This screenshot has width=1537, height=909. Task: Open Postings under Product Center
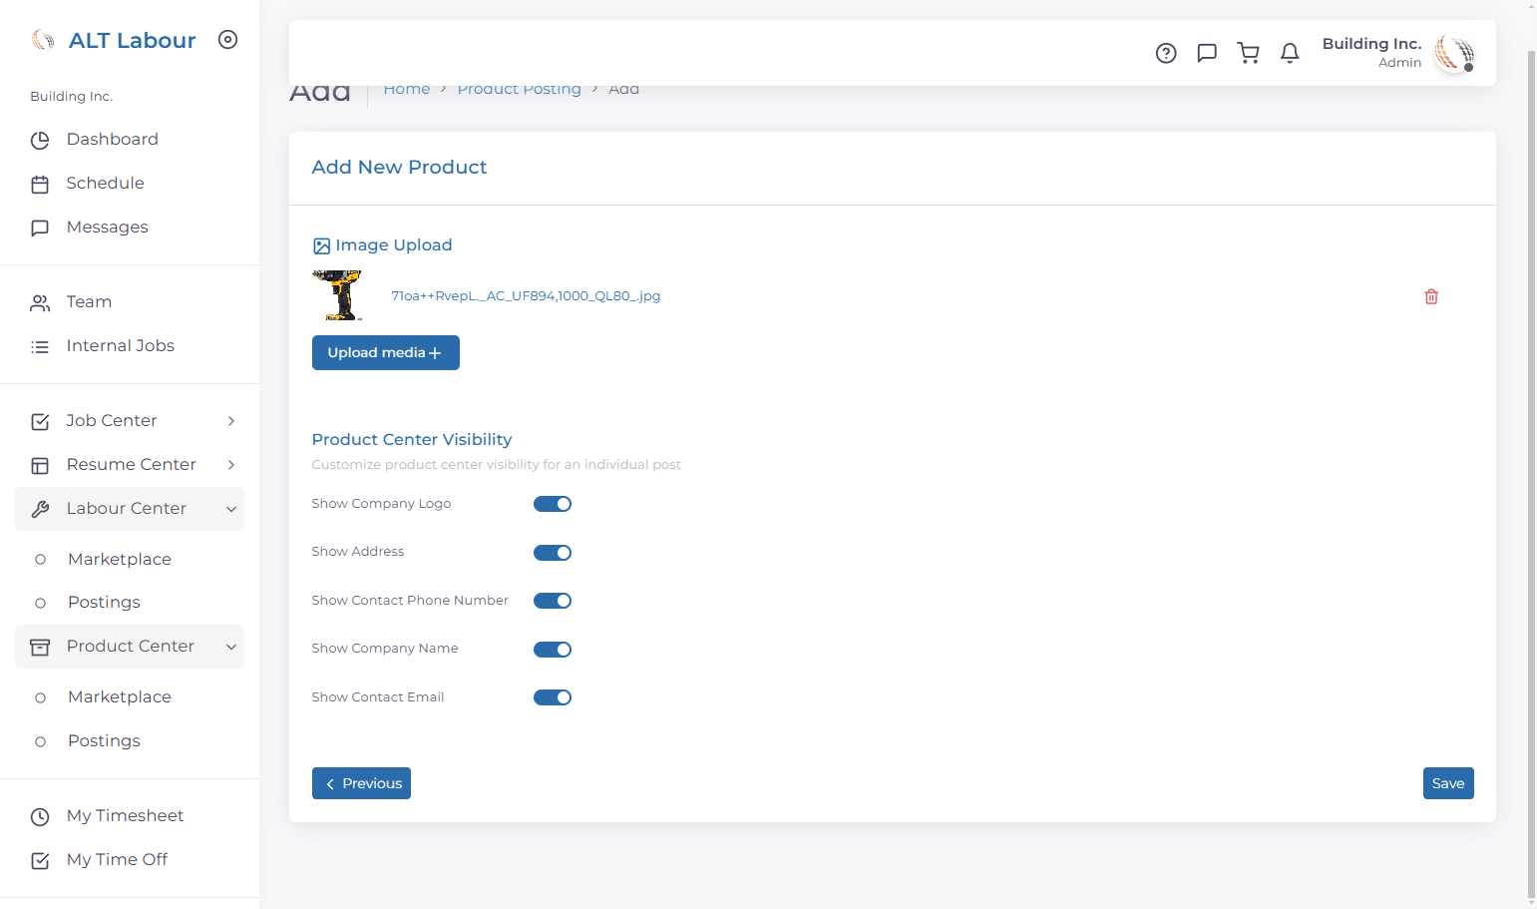tap(104, 740)
